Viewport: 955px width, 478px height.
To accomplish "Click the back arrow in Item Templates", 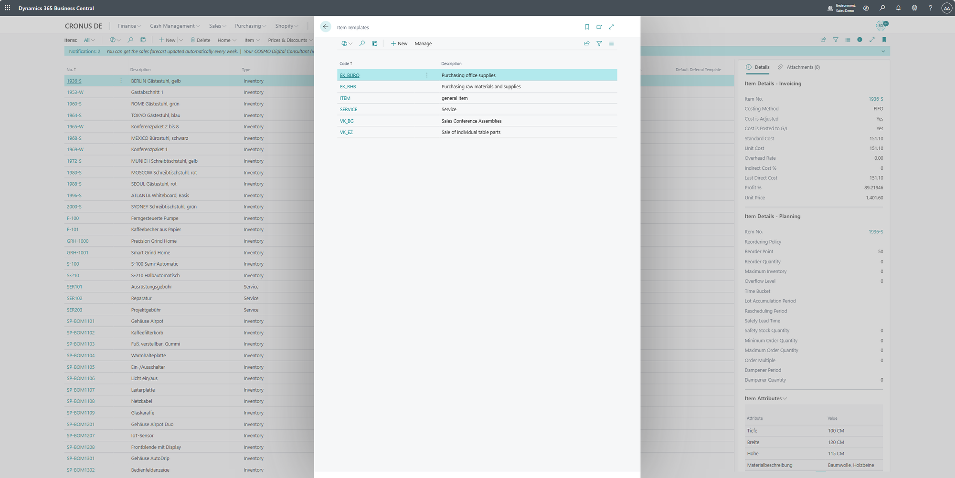I will [325, 27].
